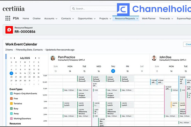This screenshot has height=127, width=191.
Task: Click Pam Practice's avatar photo
Action: (53, 58)
